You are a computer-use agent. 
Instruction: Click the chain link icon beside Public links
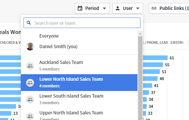click(154, 8)
